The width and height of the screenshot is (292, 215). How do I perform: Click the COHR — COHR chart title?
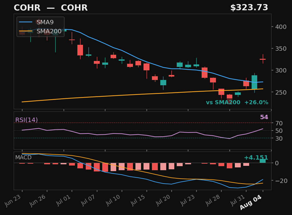tap(51, 8)
